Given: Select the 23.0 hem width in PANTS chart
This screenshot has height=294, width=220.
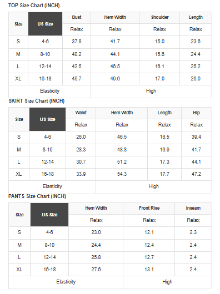Looking at the screenshot, I should point(96,232).
